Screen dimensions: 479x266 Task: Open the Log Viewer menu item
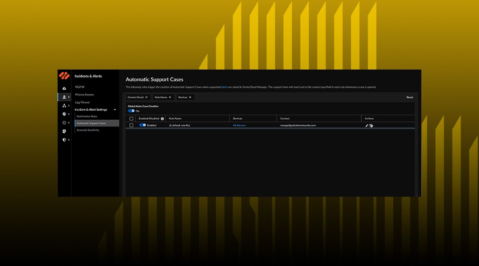click(x=83, y=102)
